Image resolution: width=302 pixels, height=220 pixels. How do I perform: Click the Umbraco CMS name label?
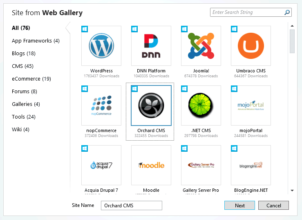tap(251, 71)
